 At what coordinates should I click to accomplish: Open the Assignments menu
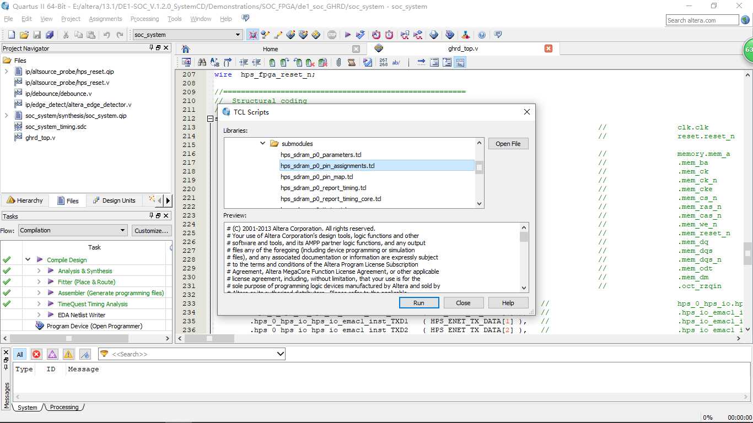pos(105,19)
